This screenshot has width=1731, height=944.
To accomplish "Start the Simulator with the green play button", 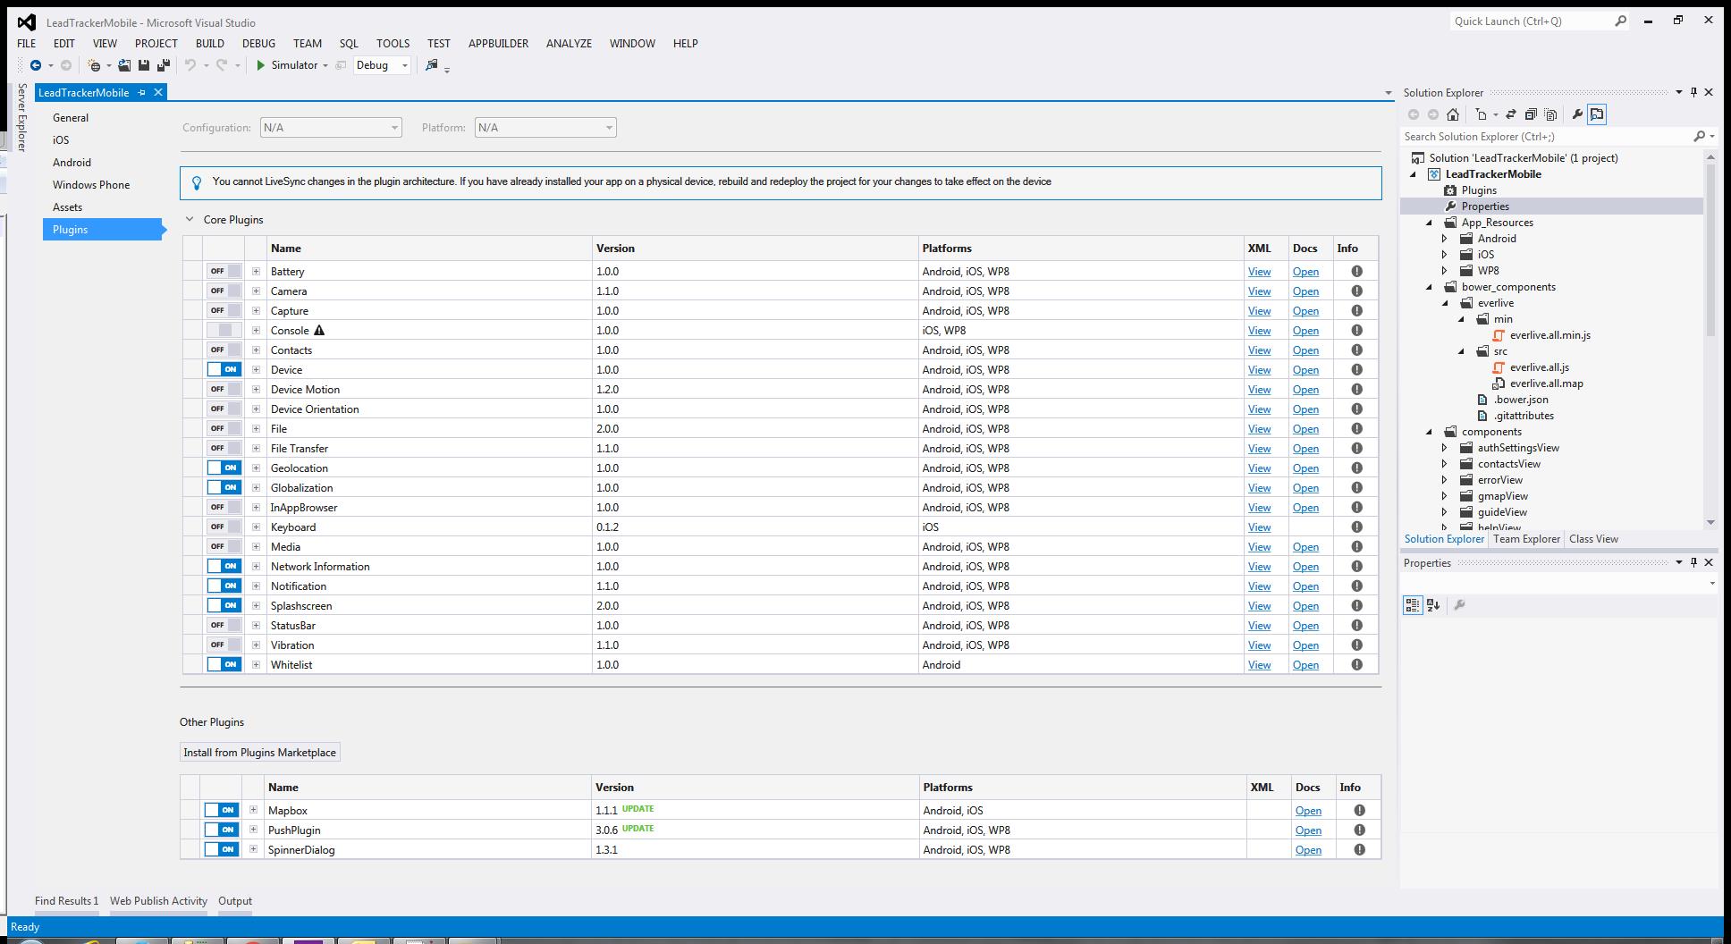I will pos(260,65).
